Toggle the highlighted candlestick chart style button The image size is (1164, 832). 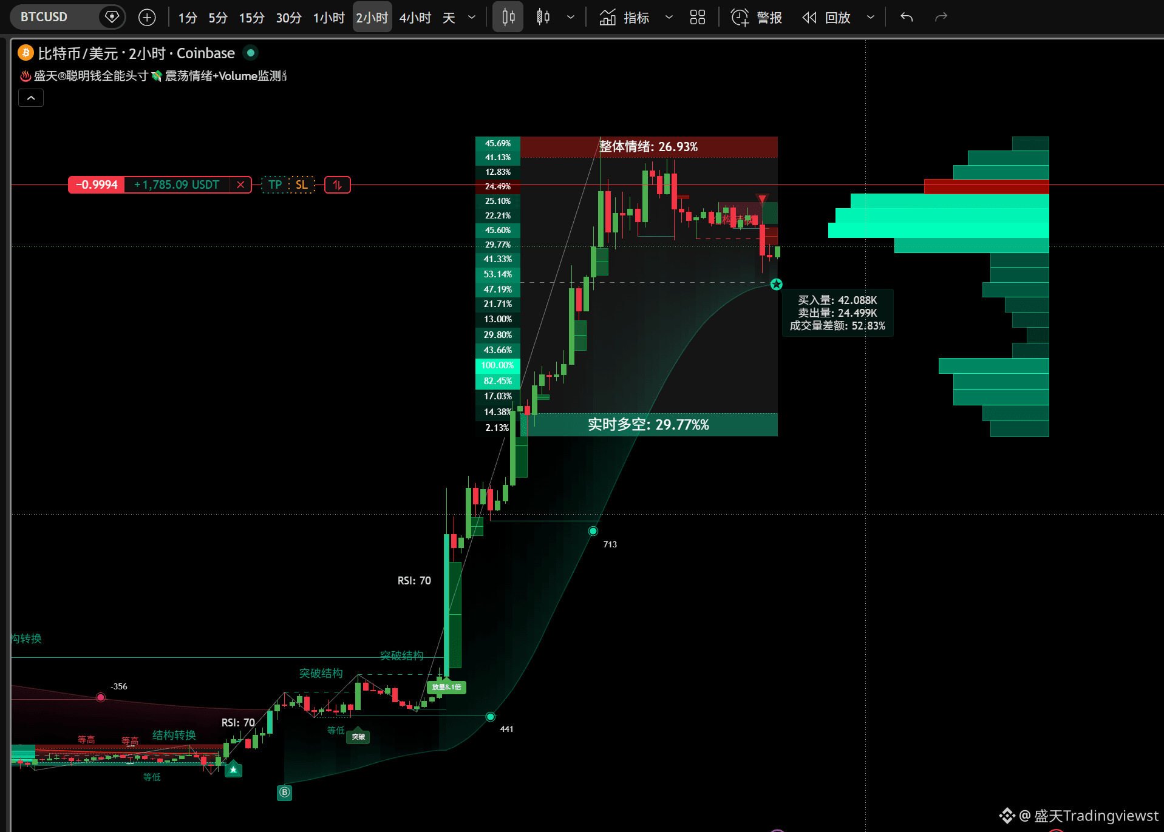pos(508,18)
